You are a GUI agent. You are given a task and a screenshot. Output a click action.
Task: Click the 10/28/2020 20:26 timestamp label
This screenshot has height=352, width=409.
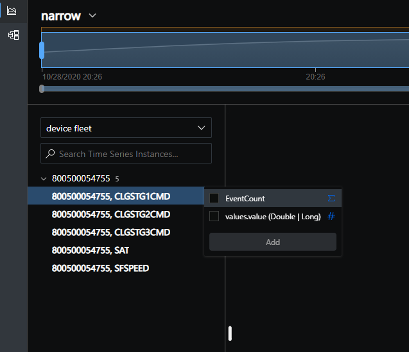(x=73, y=77)
